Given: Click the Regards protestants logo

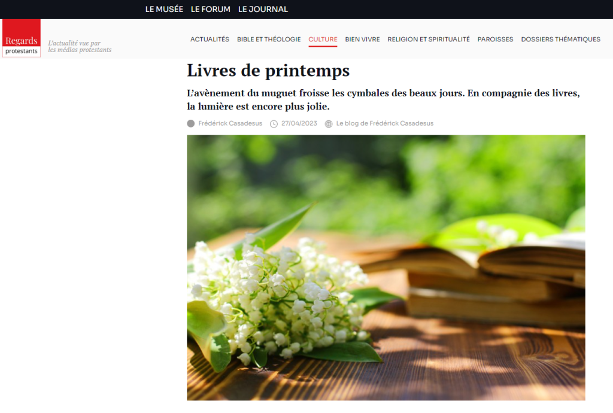Looking at the screenshot, I should pos(22,38).
